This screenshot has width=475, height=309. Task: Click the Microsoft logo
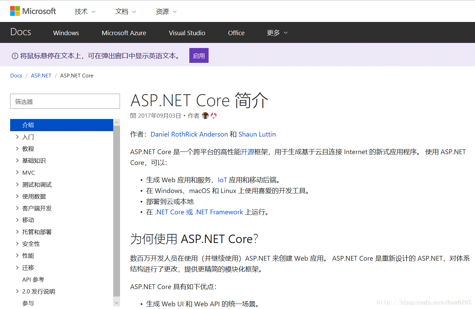[x=33, y=11]
